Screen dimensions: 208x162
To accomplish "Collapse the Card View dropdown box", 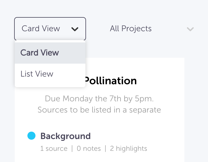I will (50, 29).
